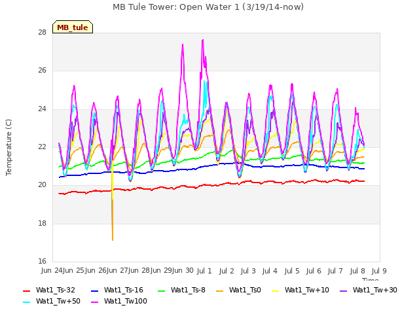The width and height of the screenshot is (419, 314).
Task: Click the Jul 2 x-axis tick label
Action: (x=227, y=271)
